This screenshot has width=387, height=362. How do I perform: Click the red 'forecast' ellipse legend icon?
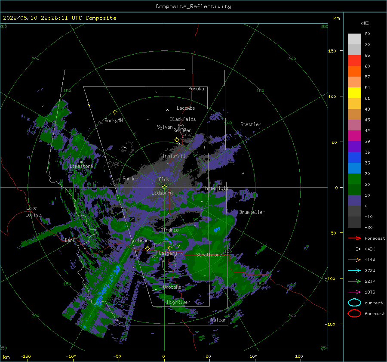(354, 313)
